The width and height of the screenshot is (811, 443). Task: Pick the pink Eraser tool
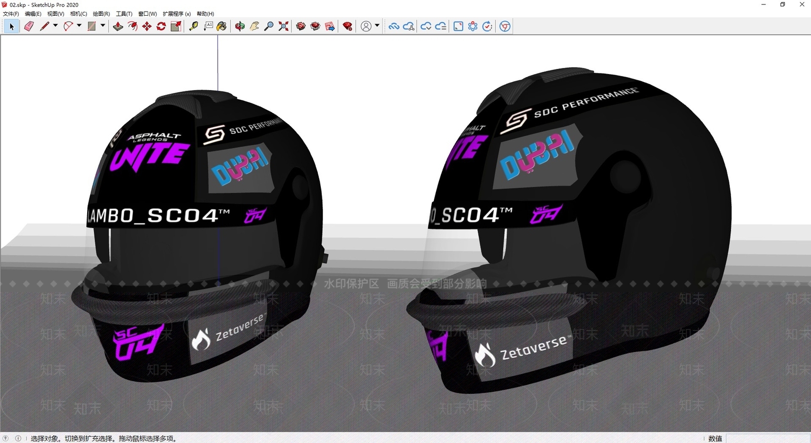pos(29,26)
